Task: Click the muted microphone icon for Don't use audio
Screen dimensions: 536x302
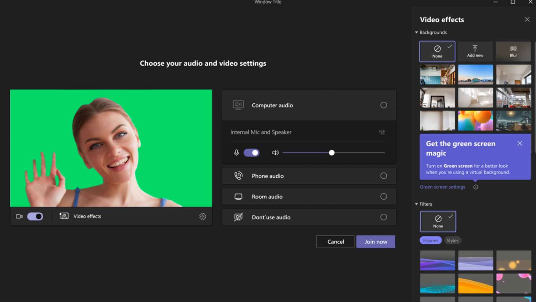Action: [x=238, y=217]
